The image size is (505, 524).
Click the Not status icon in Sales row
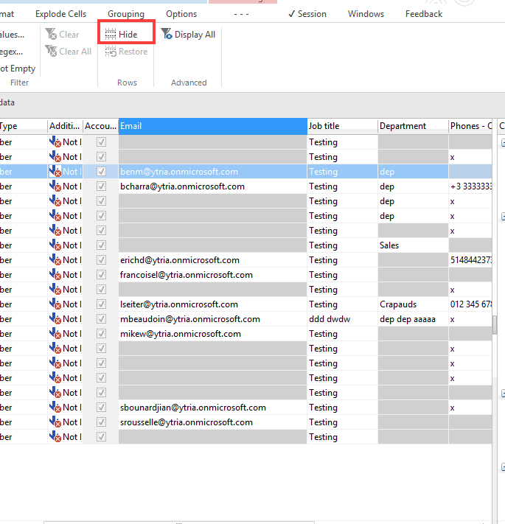(x=55, y=245)
